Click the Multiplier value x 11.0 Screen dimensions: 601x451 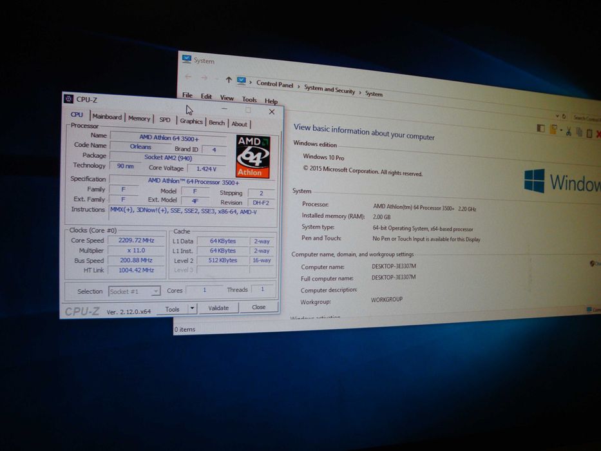point(136,251)
